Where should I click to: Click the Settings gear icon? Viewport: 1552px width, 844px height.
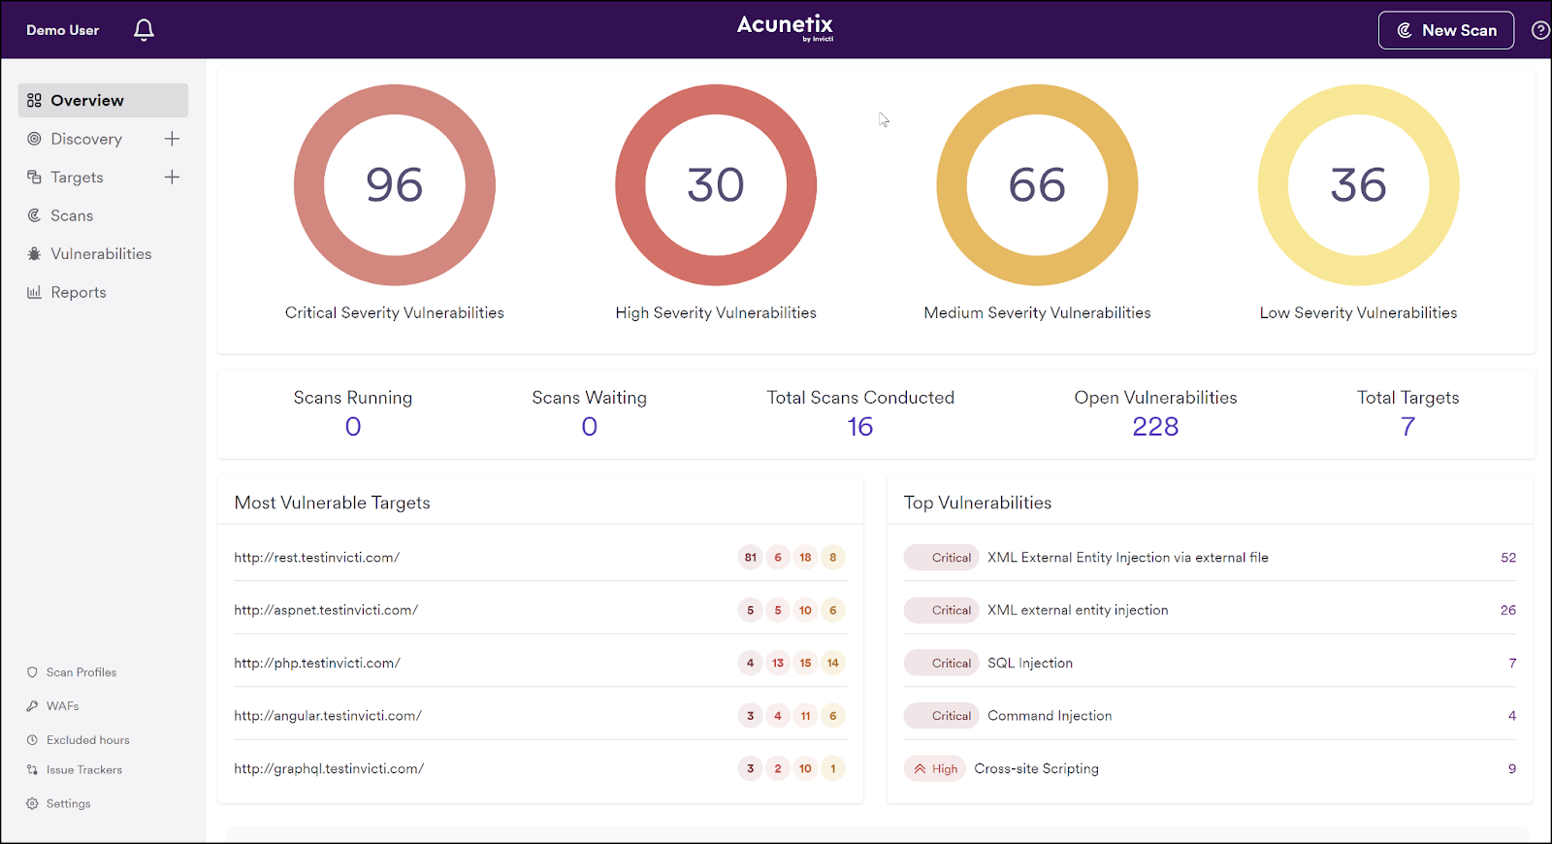(x=32, y=804)
